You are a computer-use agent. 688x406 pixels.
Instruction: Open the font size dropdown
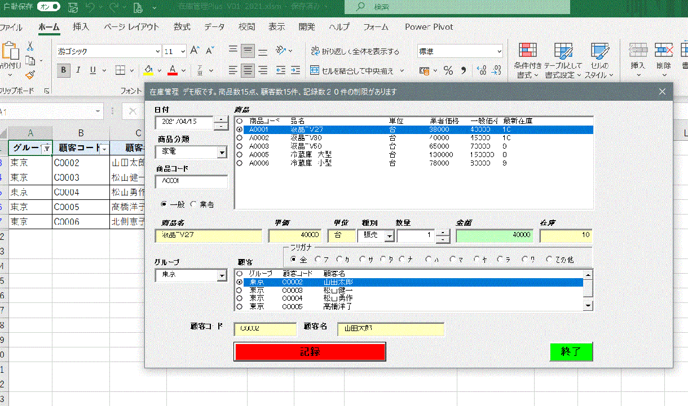[183, 51]
